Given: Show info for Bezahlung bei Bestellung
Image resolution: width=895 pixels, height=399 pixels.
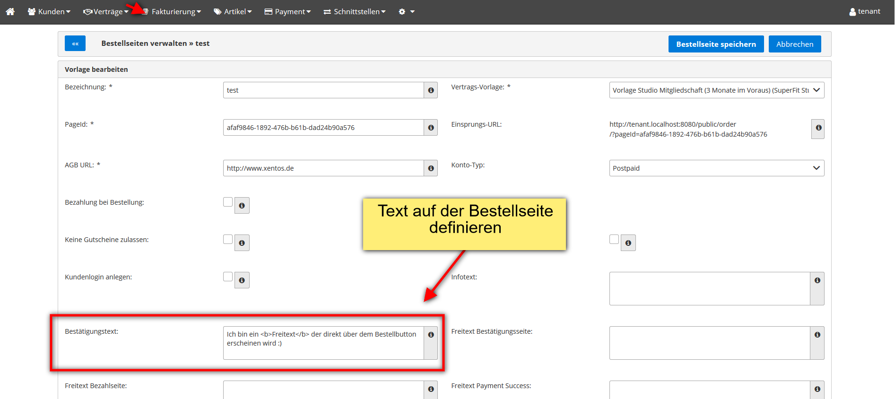Looking at the screenshot, I should click(x=242, y=205).
